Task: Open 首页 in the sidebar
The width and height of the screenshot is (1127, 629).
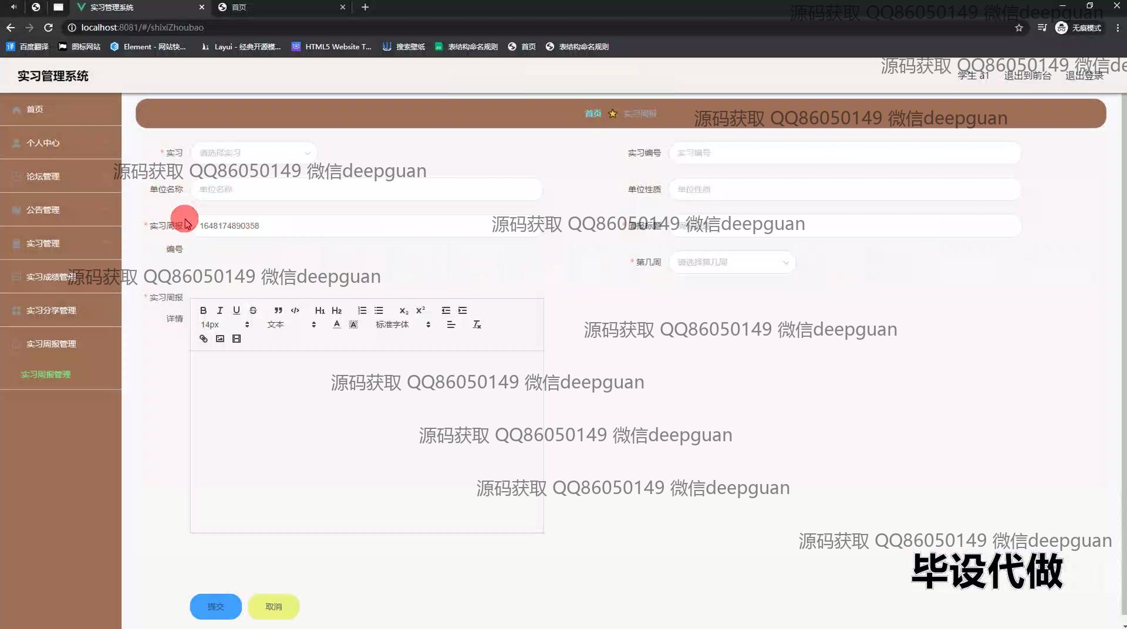Action: pyautogui.click(x=60, y=109)
